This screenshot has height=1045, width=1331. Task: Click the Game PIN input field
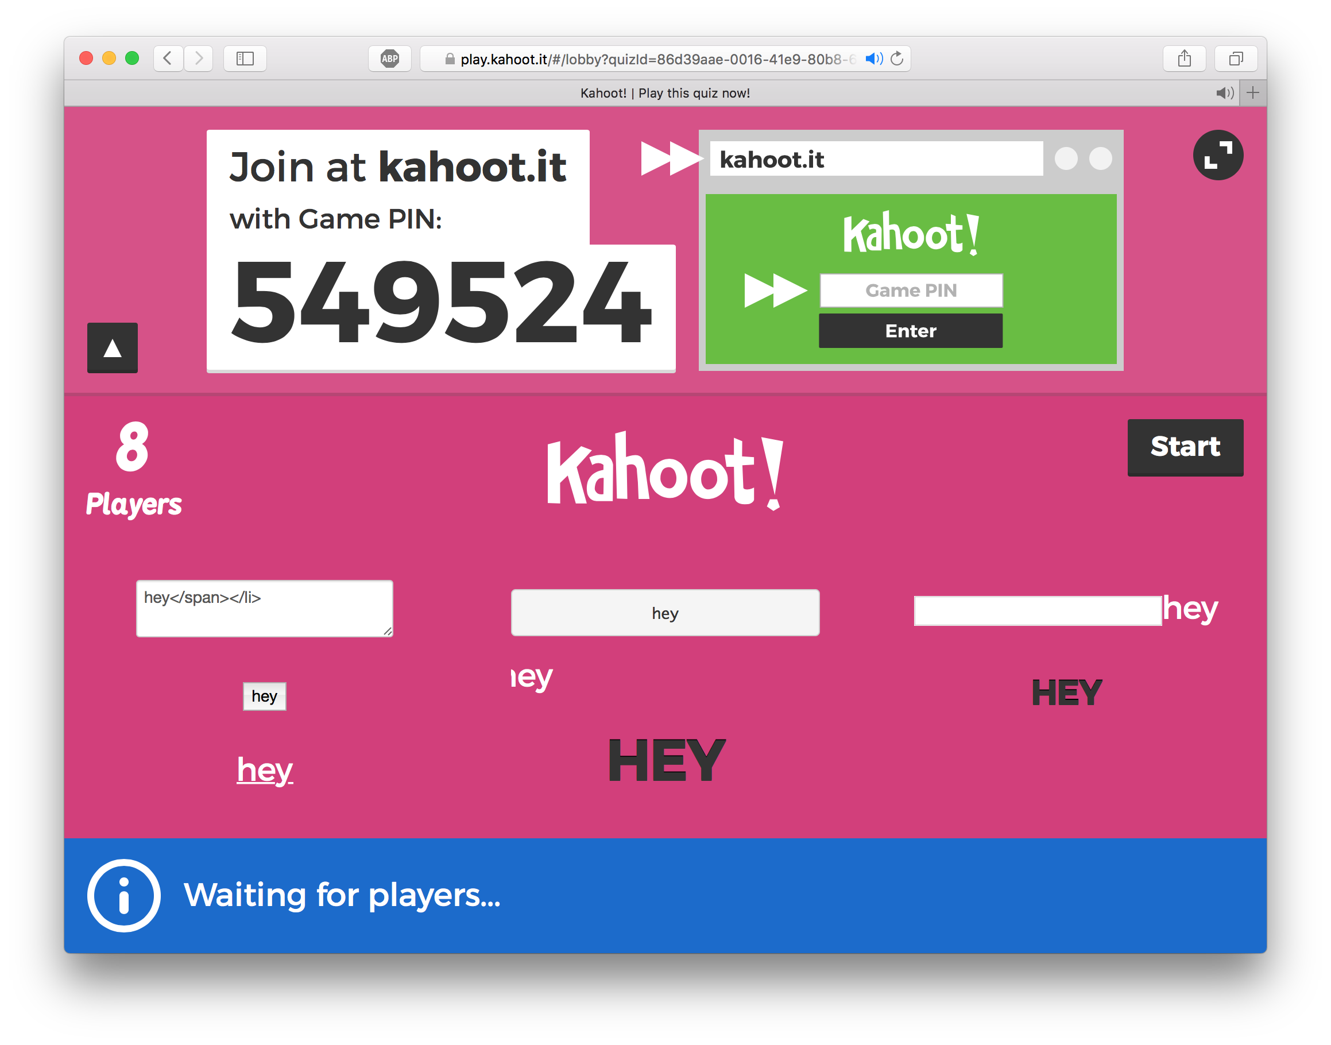click(911, 289)
